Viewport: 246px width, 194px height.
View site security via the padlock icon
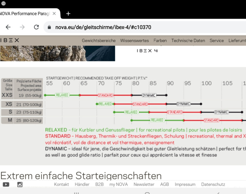click(x=49, y=27)
